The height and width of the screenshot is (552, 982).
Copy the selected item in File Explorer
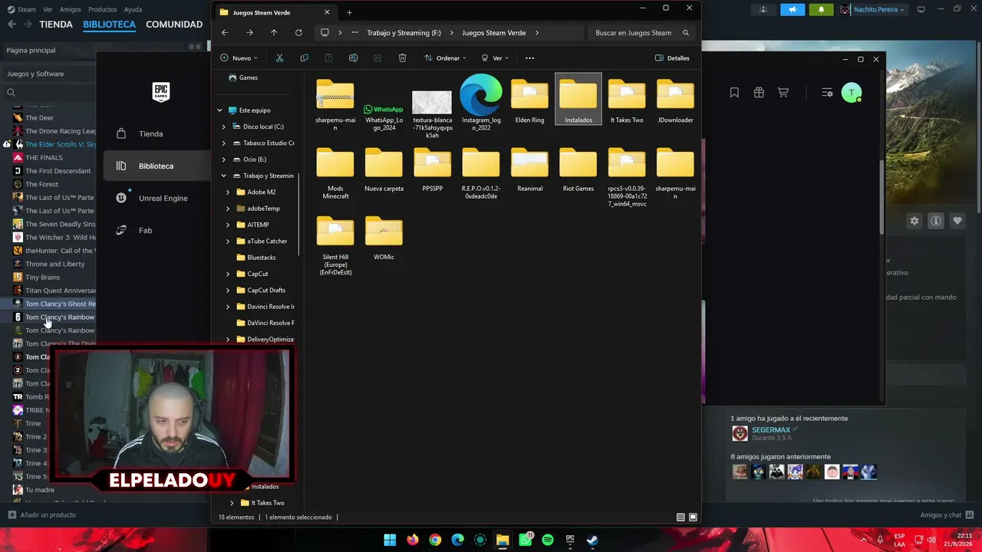coord(304,58)
